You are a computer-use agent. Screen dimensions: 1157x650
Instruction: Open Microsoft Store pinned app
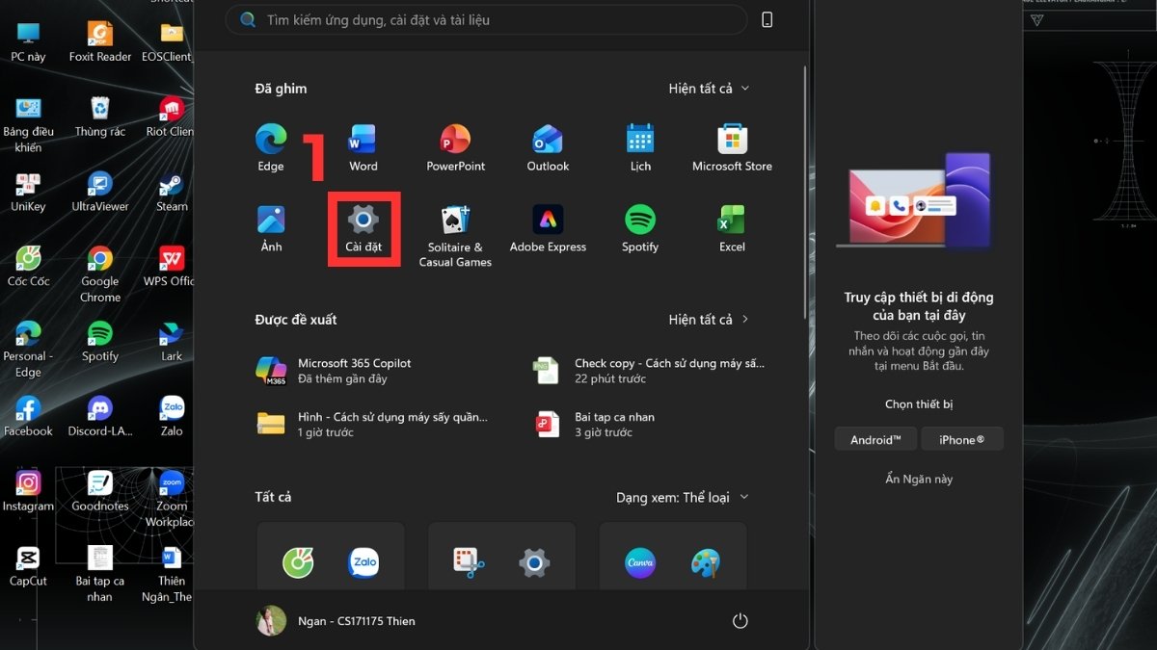click(732, 146)
